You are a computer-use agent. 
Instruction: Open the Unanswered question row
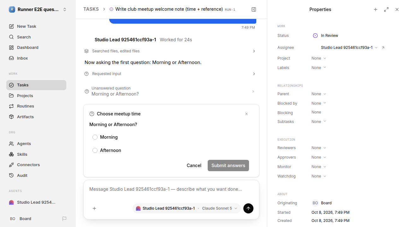170,91
